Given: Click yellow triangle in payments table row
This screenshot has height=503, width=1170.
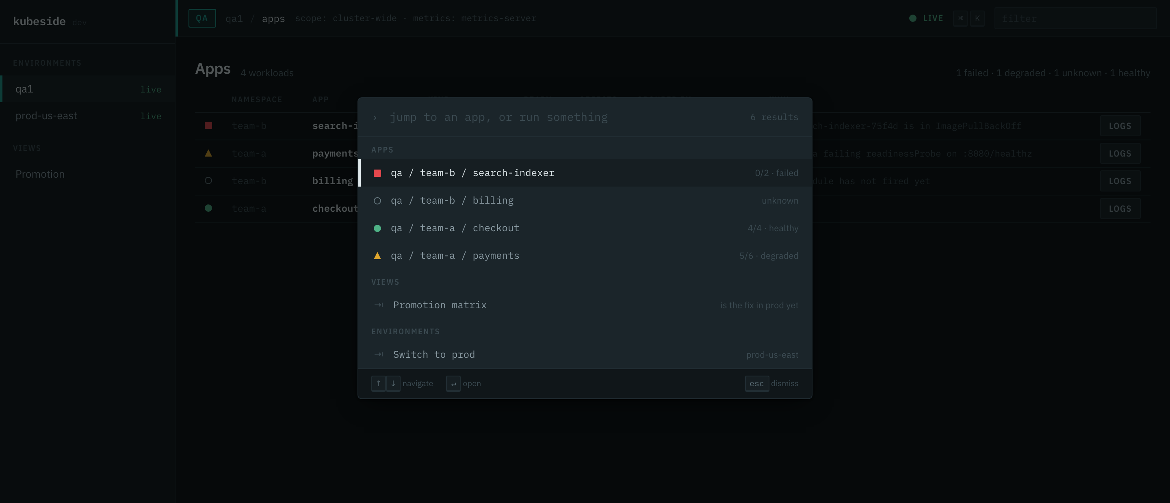Looking at the screenshot, I should pos(208,153).
